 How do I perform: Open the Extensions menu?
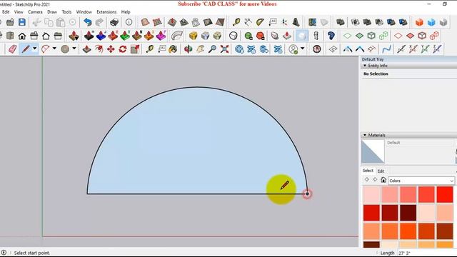(x=106, y=12)
